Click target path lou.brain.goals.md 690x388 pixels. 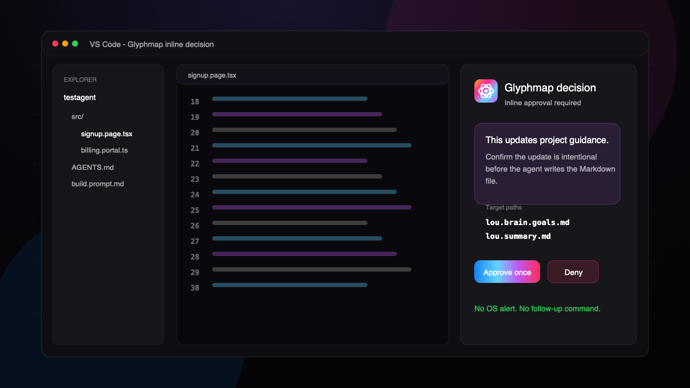click(x=527, y=222)
